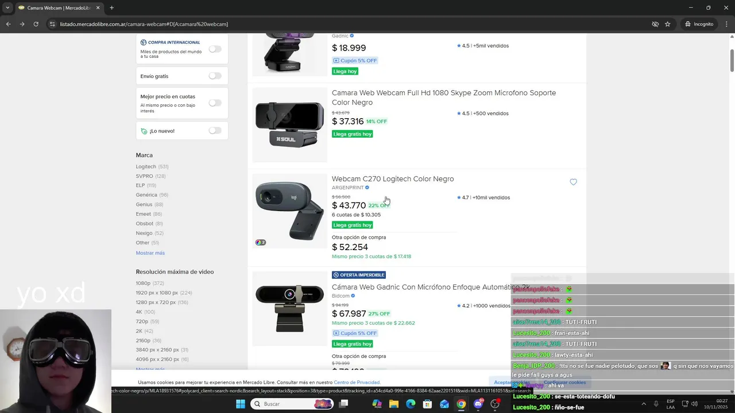The image size is (735, 413).
Task: Open Task View from taskbar
Action: pyautogui.click(x=343, y=404)
